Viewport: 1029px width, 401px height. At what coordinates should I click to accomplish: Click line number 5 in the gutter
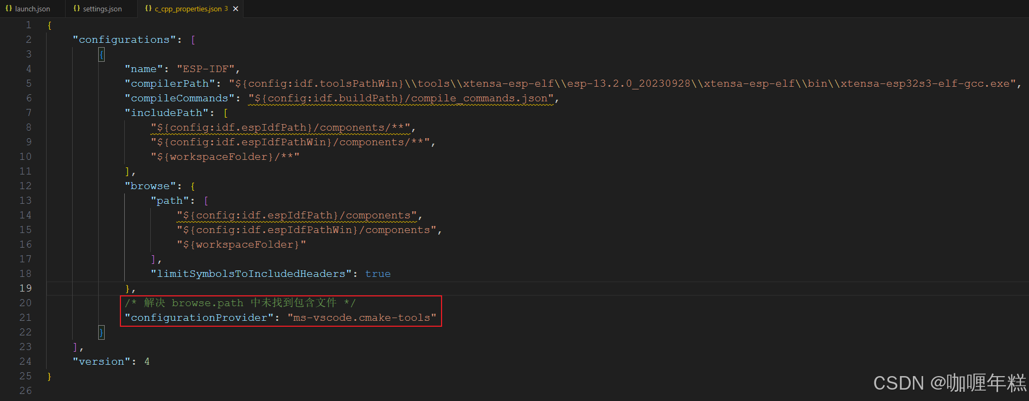(29, 83)
